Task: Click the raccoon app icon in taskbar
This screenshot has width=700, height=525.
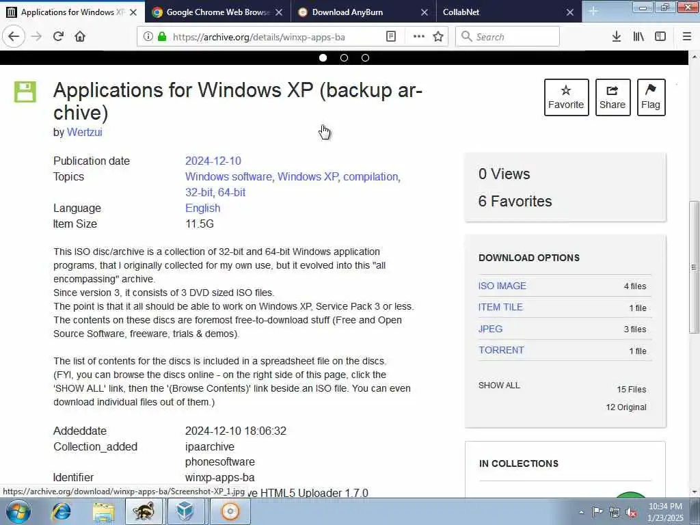Action: pos(144,511)
